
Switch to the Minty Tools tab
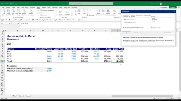pyautogui.click(x=67, y=8)
